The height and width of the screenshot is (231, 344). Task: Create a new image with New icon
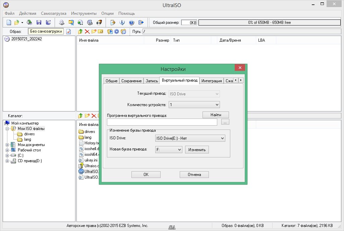click(9, 22)
